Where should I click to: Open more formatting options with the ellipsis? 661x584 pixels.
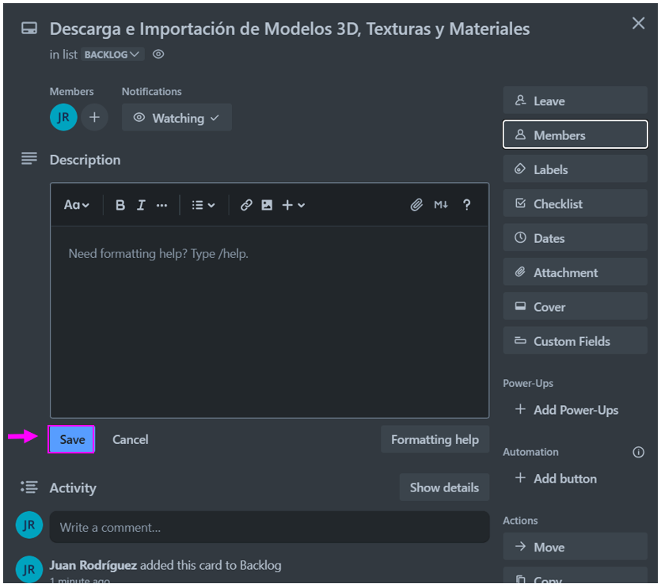[x=161, y=204]
